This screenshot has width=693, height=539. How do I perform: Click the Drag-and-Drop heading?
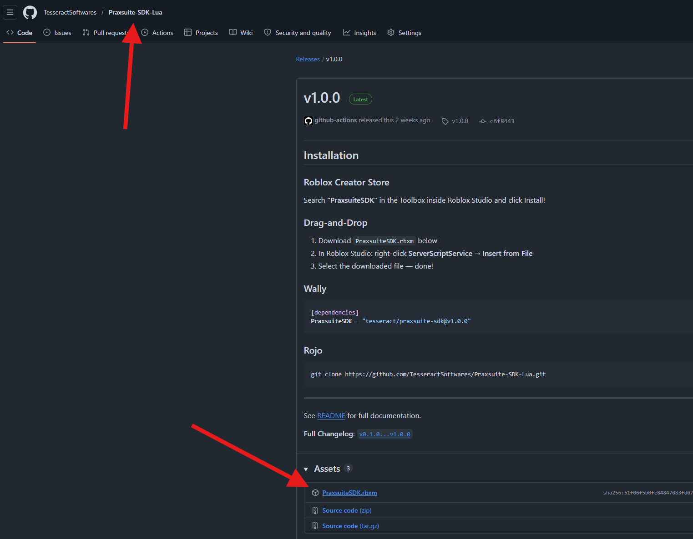335,223
